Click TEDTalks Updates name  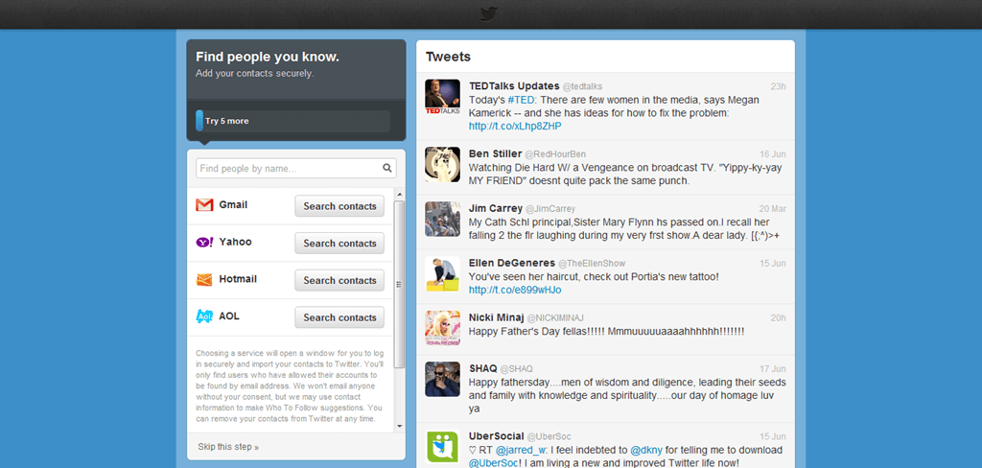pos(514,85)
